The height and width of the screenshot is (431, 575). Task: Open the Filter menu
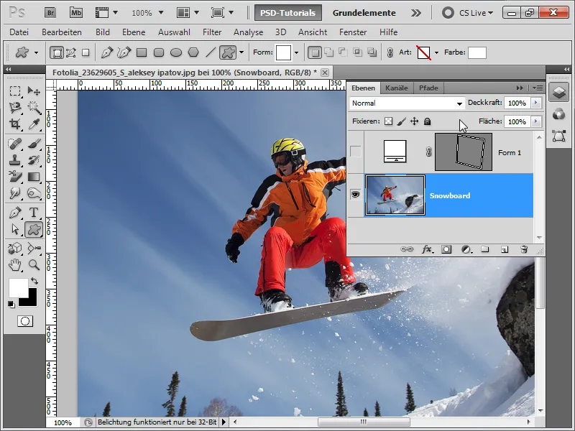point(212,32)
